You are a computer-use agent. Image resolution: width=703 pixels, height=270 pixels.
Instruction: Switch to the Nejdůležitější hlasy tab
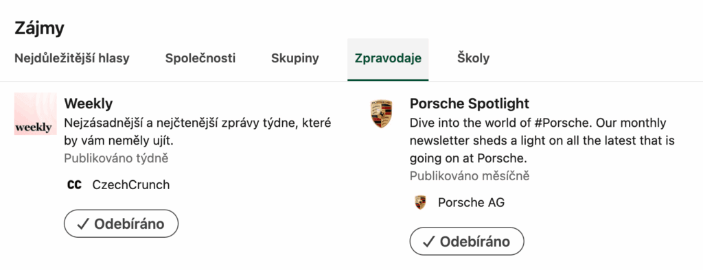pyautogui.click(x=72, y=58)
